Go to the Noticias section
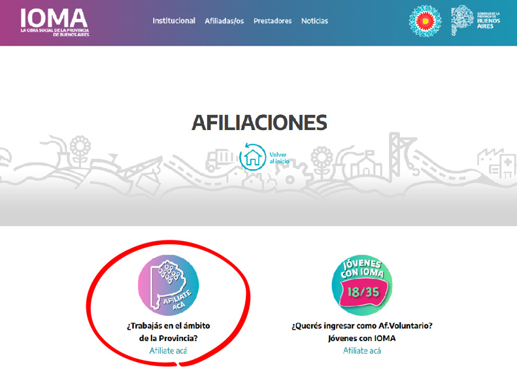 (314, 21)
